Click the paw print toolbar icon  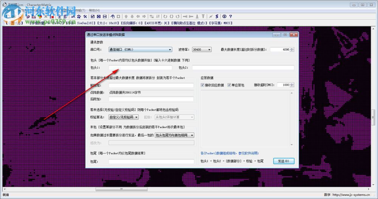point(79,16)
